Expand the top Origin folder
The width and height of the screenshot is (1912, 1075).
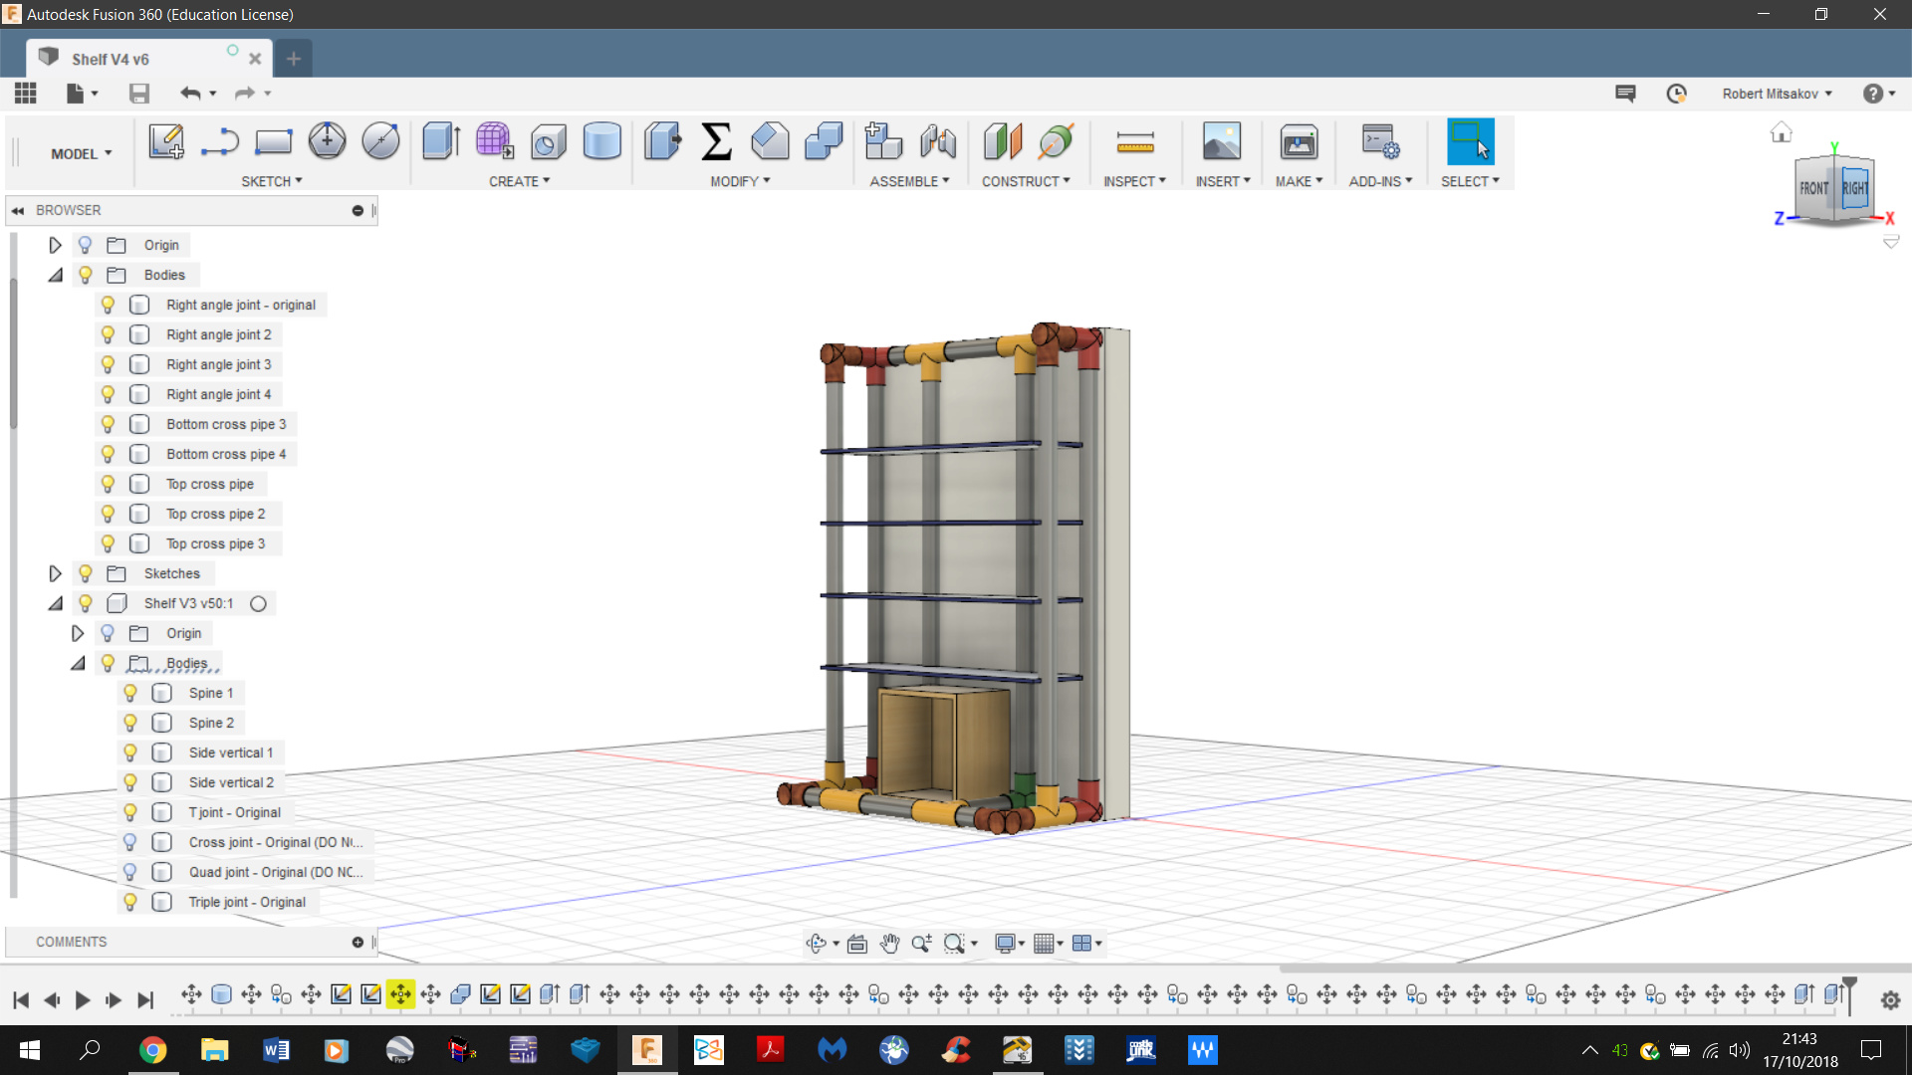point(55,245)
